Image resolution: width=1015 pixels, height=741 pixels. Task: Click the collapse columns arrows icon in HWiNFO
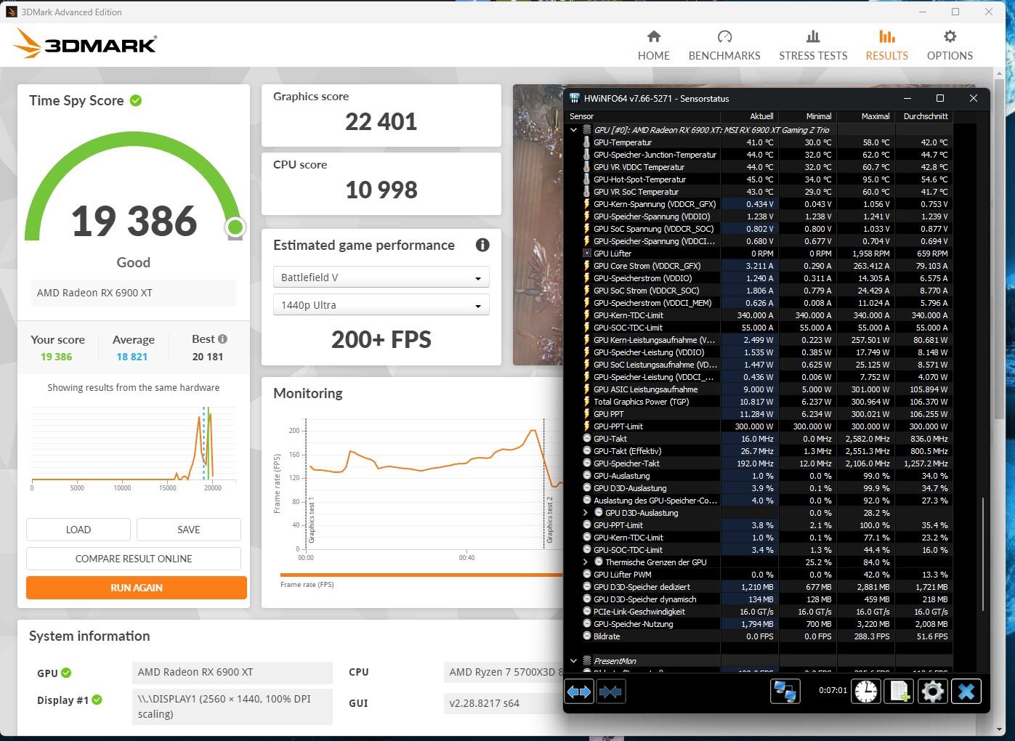pyautogui.click(x=610, y=692)
